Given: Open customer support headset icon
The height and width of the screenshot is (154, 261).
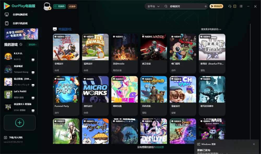Looking at the screenshot, I should pyautogui.click(x=230, y=6).
